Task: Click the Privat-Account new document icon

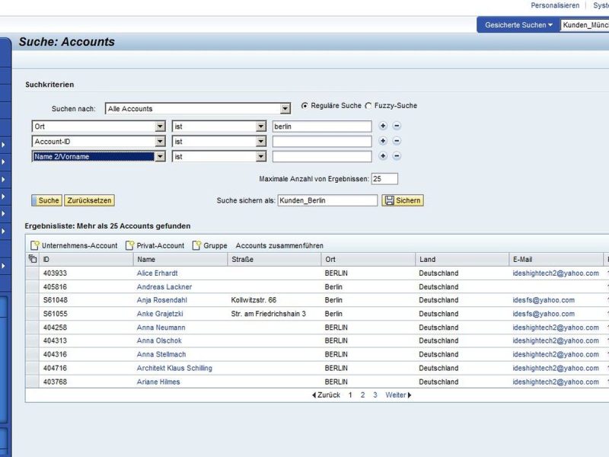Action: pyautogui.click(x=129, y=245)
